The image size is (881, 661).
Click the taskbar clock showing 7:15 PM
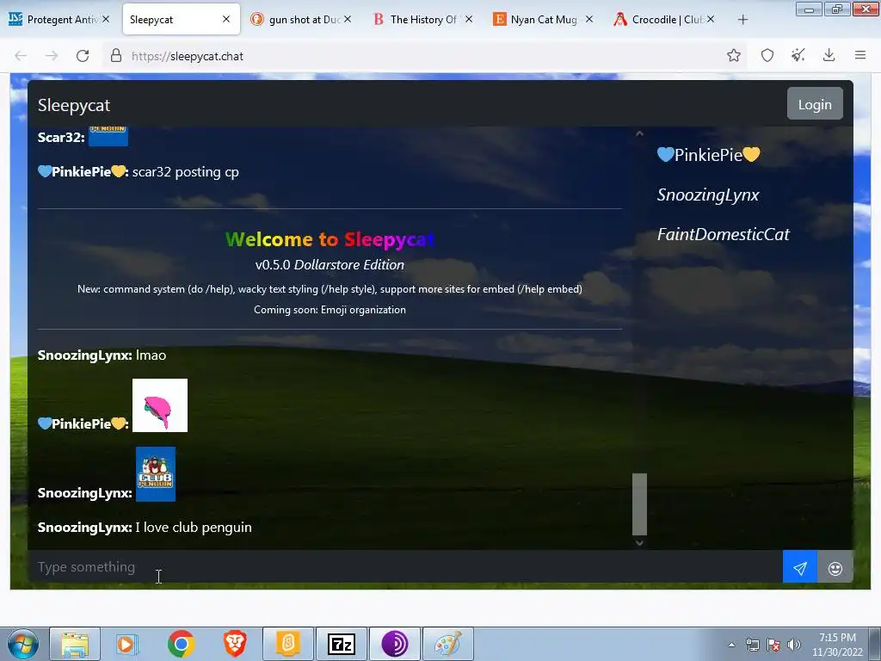[837, 644]
